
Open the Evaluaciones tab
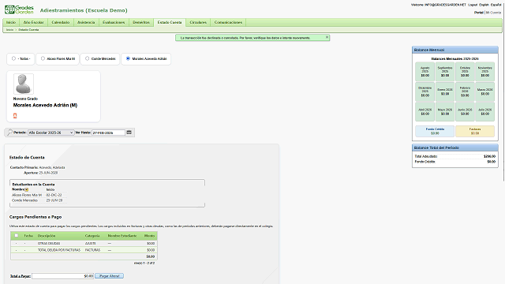(x=114, y=22)
